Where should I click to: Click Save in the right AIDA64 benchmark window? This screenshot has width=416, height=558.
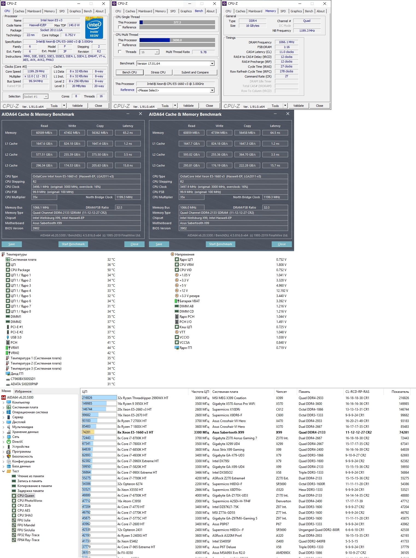pos(159,244)
